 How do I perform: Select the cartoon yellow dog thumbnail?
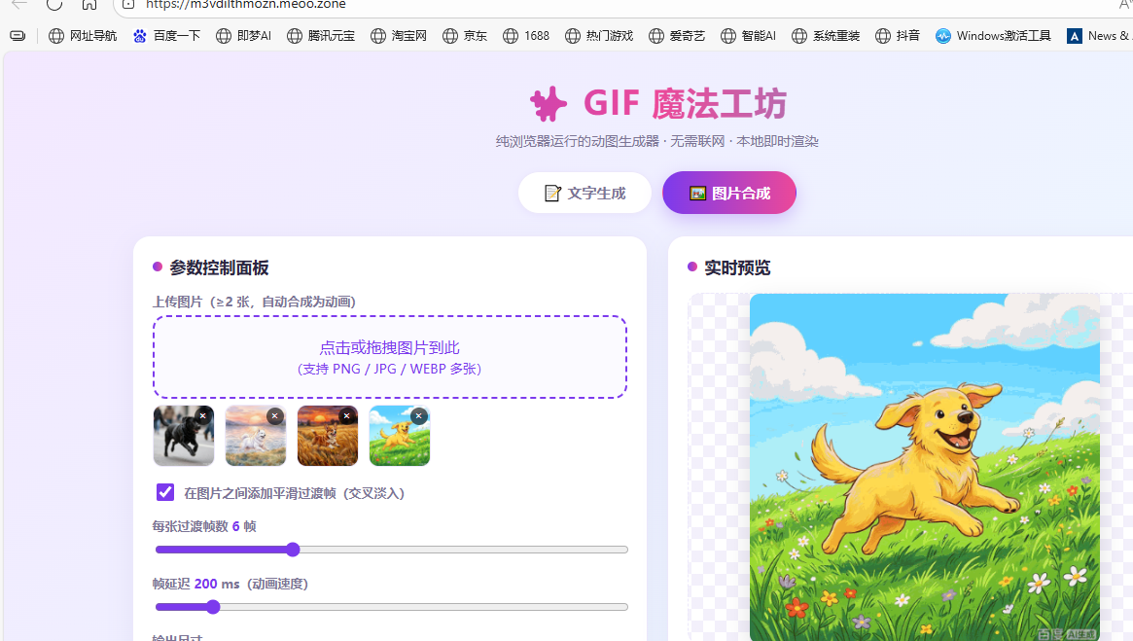tap(399, 436)
